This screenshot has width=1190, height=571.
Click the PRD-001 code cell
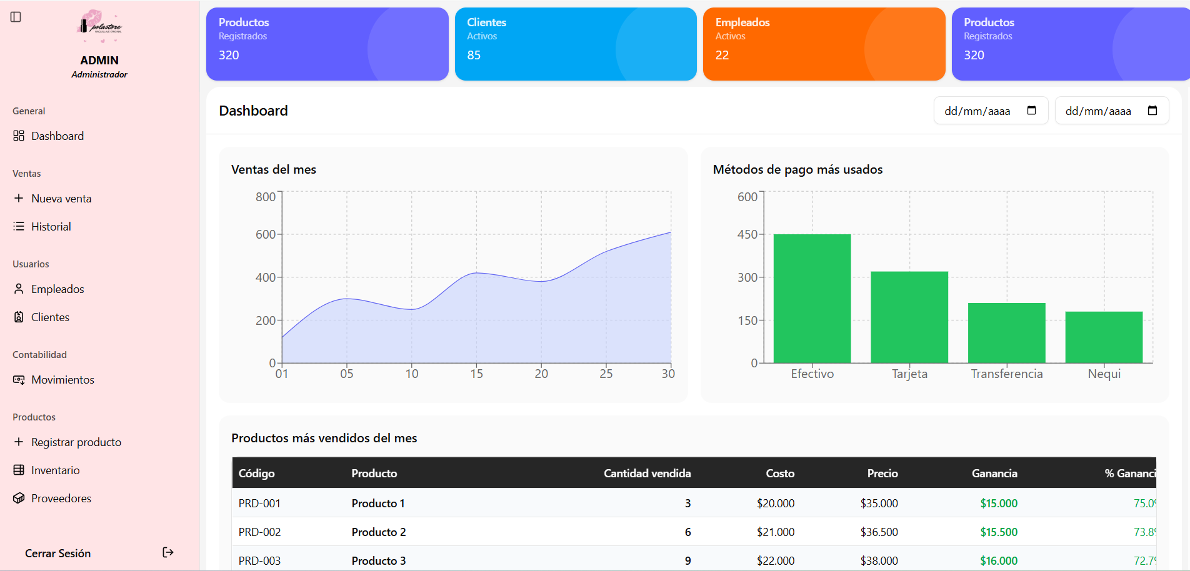pos(259,503)
